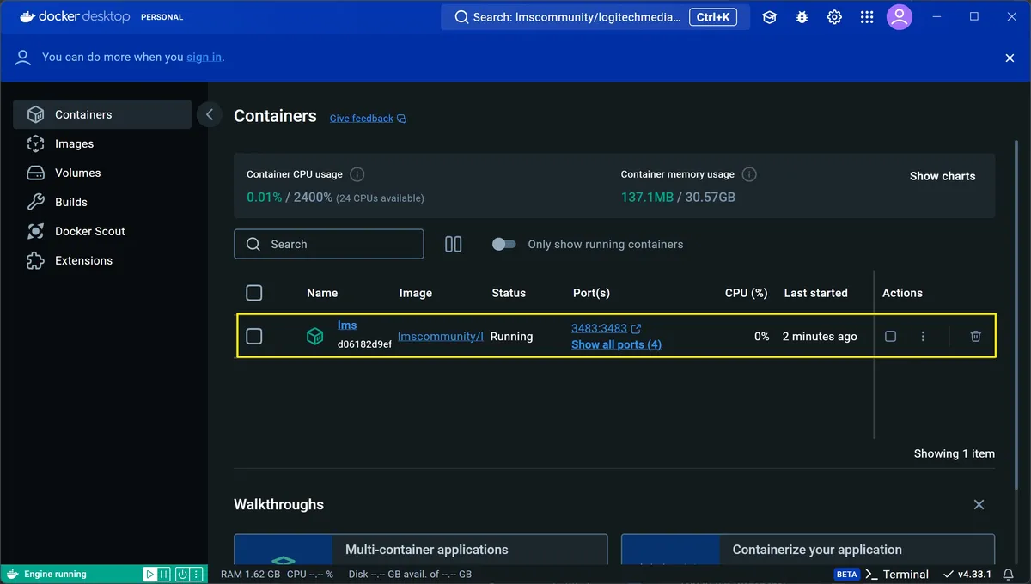Open the troubleshoot bug icon
Viewport: 1031px width, 584px height.
[802, 17]
